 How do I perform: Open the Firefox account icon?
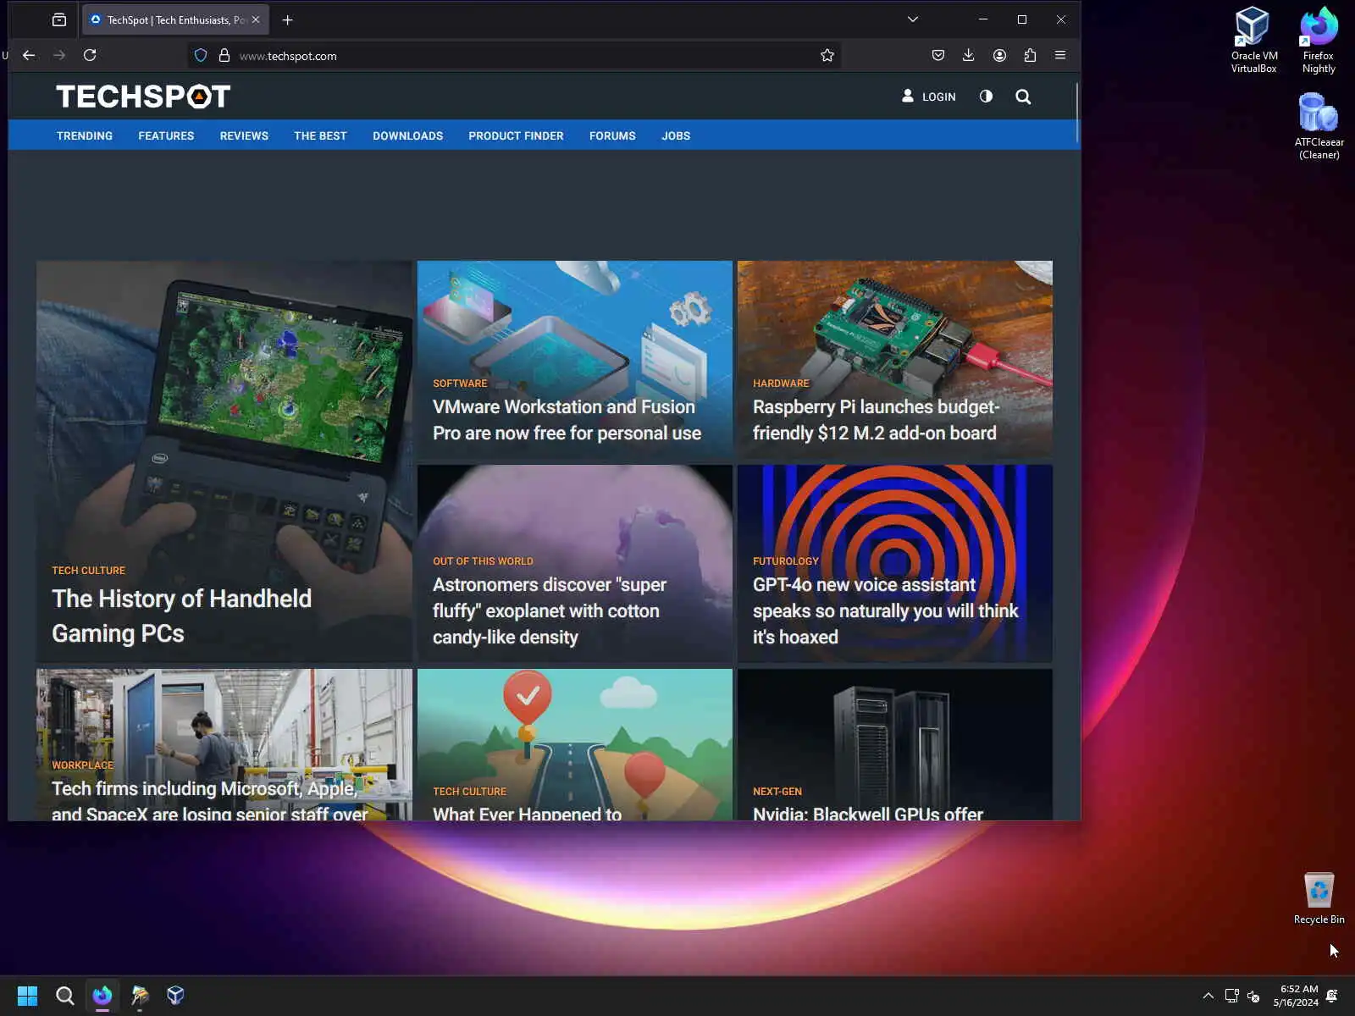(999, 55)
